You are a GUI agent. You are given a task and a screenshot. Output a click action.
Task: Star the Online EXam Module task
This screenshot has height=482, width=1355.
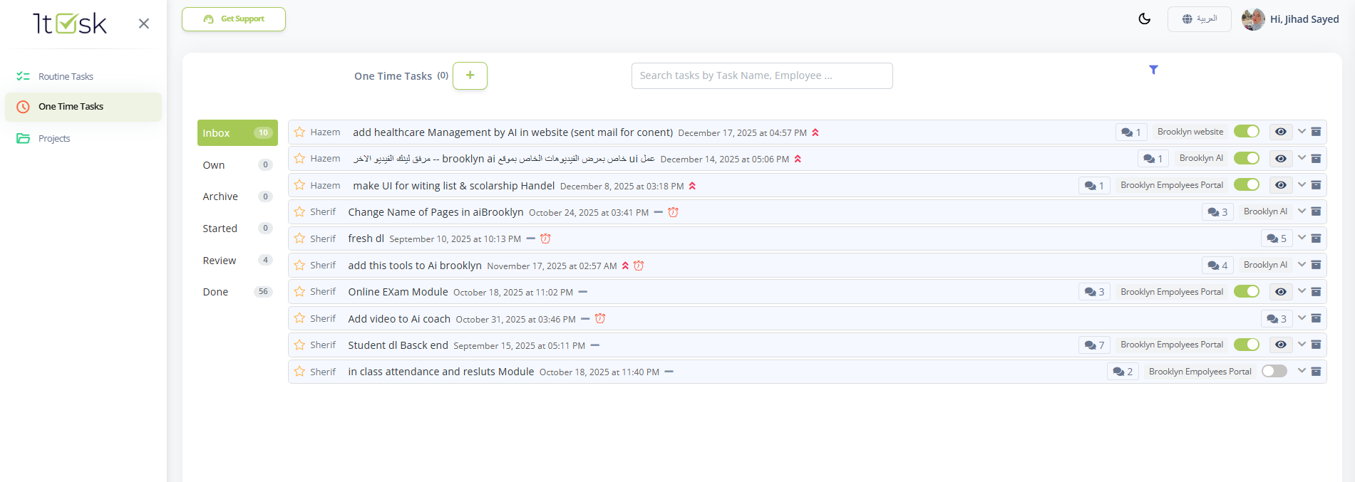tap(299, 292)
